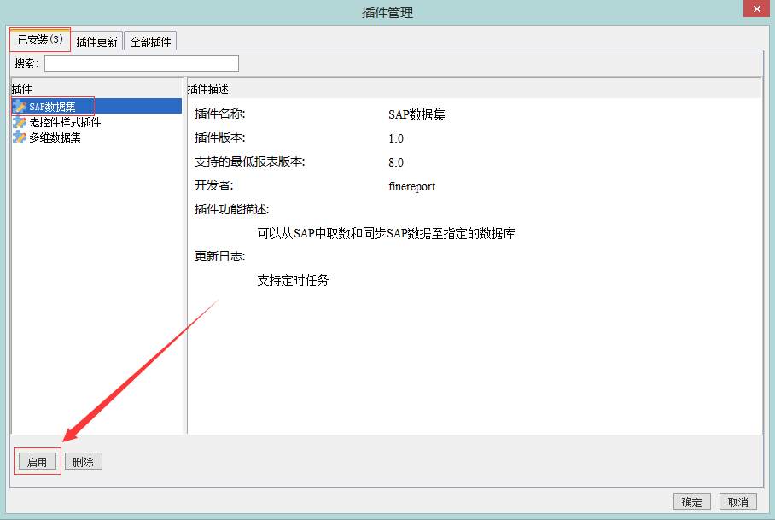Click the 支持的最低报表版本 label

[x=249, y=161]
